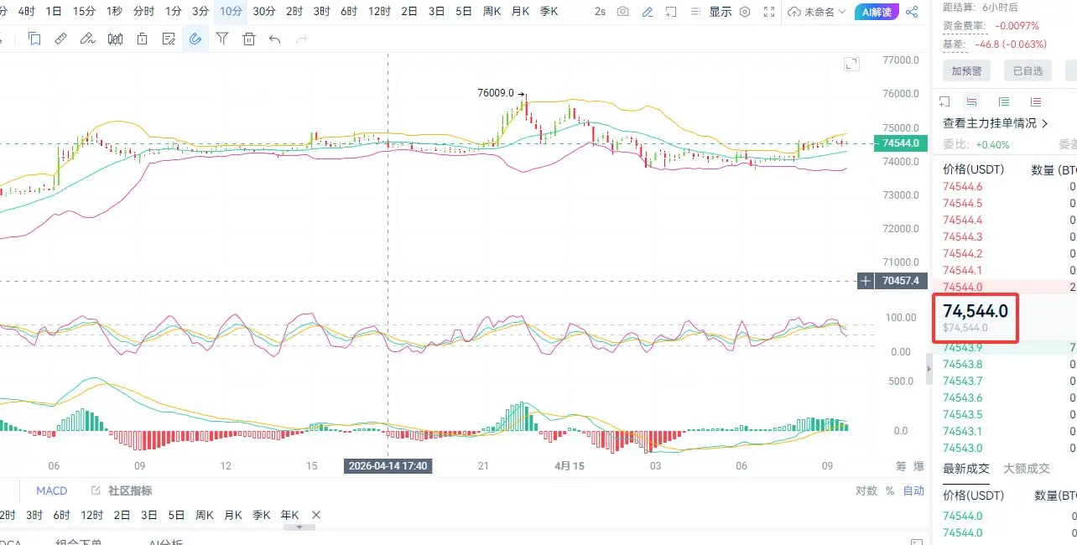Screen dimensions: 1077x545
Task: Select top 周K timeframe
Action: [x=493, y=12]
